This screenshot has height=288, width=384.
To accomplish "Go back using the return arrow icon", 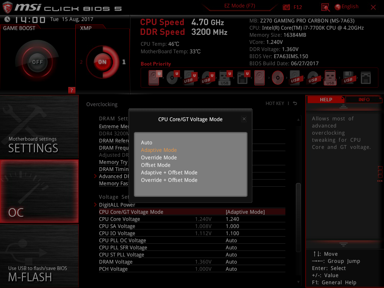I will pos(295,103).
